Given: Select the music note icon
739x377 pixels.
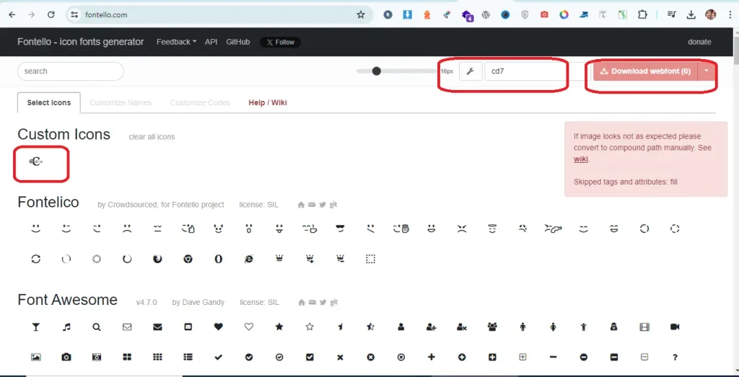Looking at the screenshot, I should point(66,327).
